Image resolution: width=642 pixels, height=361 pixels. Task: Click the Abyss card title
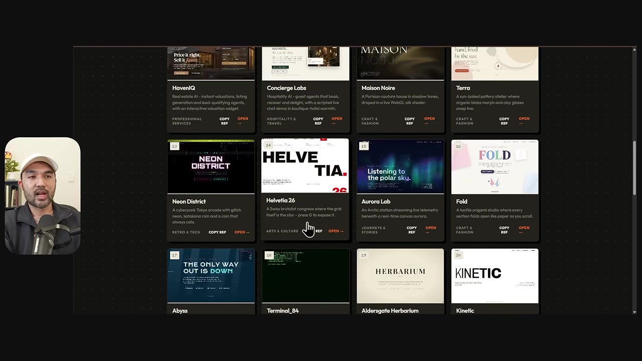pyautogui.click(x=180, y=311)
